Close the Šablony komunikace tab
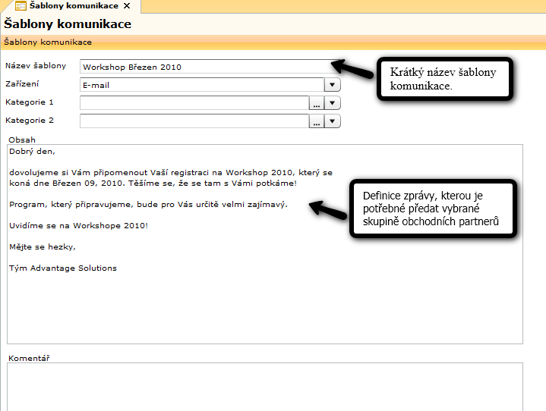Viewport: 546px width, 411px height. 127,6
